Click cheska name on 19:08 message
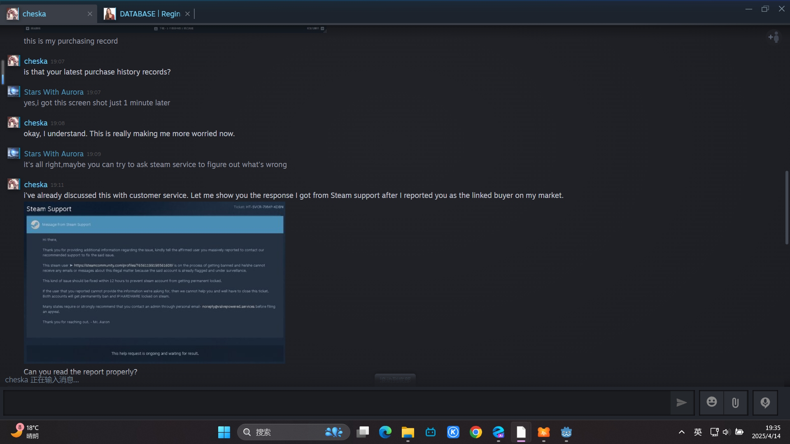The width and height of the screenshot is (790, 444). coord(35,123)
